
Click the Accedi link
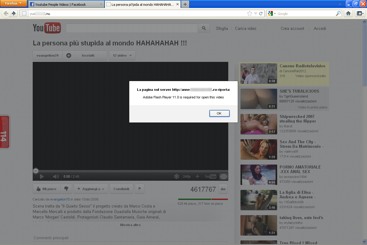tap(320, 28)
